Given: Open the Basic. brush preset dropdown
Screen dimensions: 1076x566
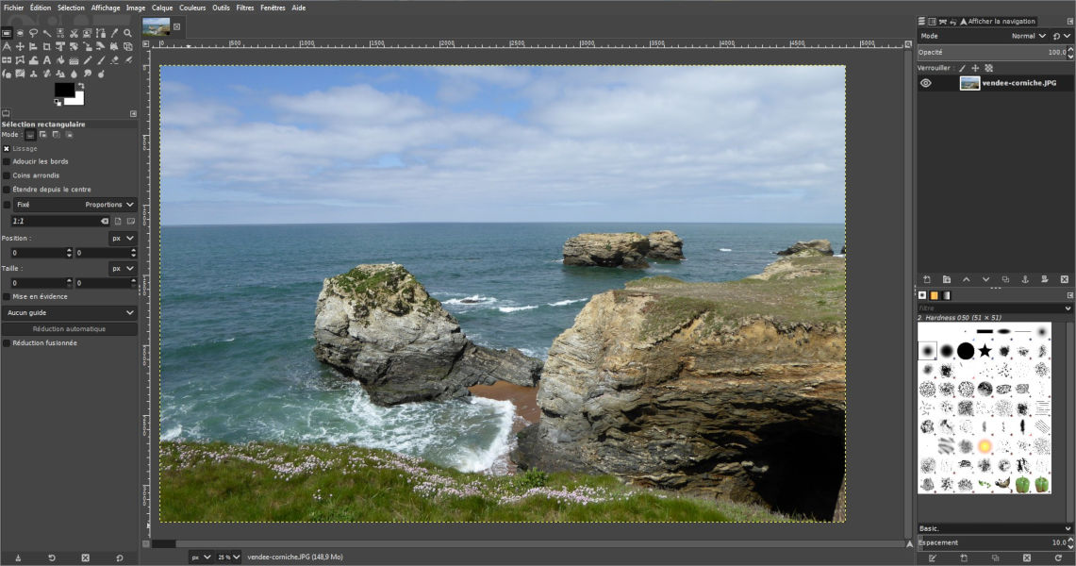Looking at the screenshot, I should click(995, 528).
